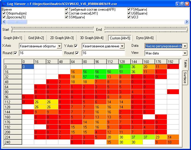Click the channel list scroll-right arrow
The height and width of the screenshot is (150, 191).
tap(187, 22)
